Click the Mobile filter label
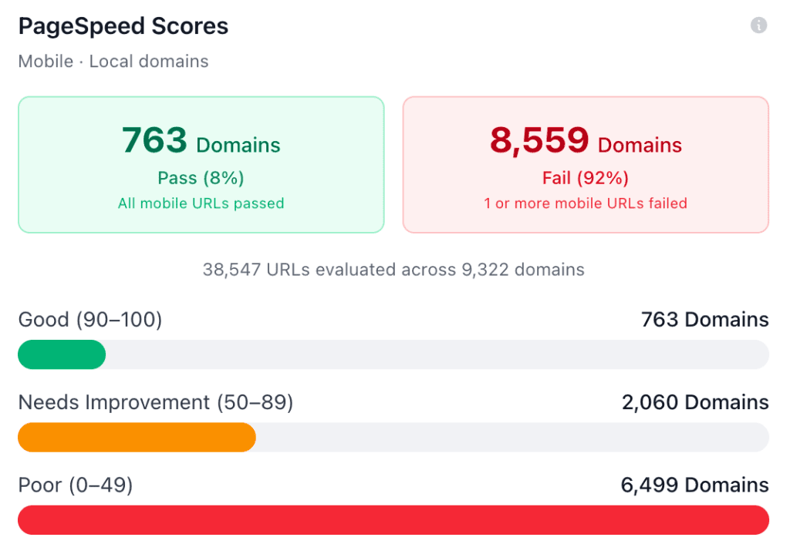Image resolution: width=790 pixels, height=554 pixels. (45, 61)
